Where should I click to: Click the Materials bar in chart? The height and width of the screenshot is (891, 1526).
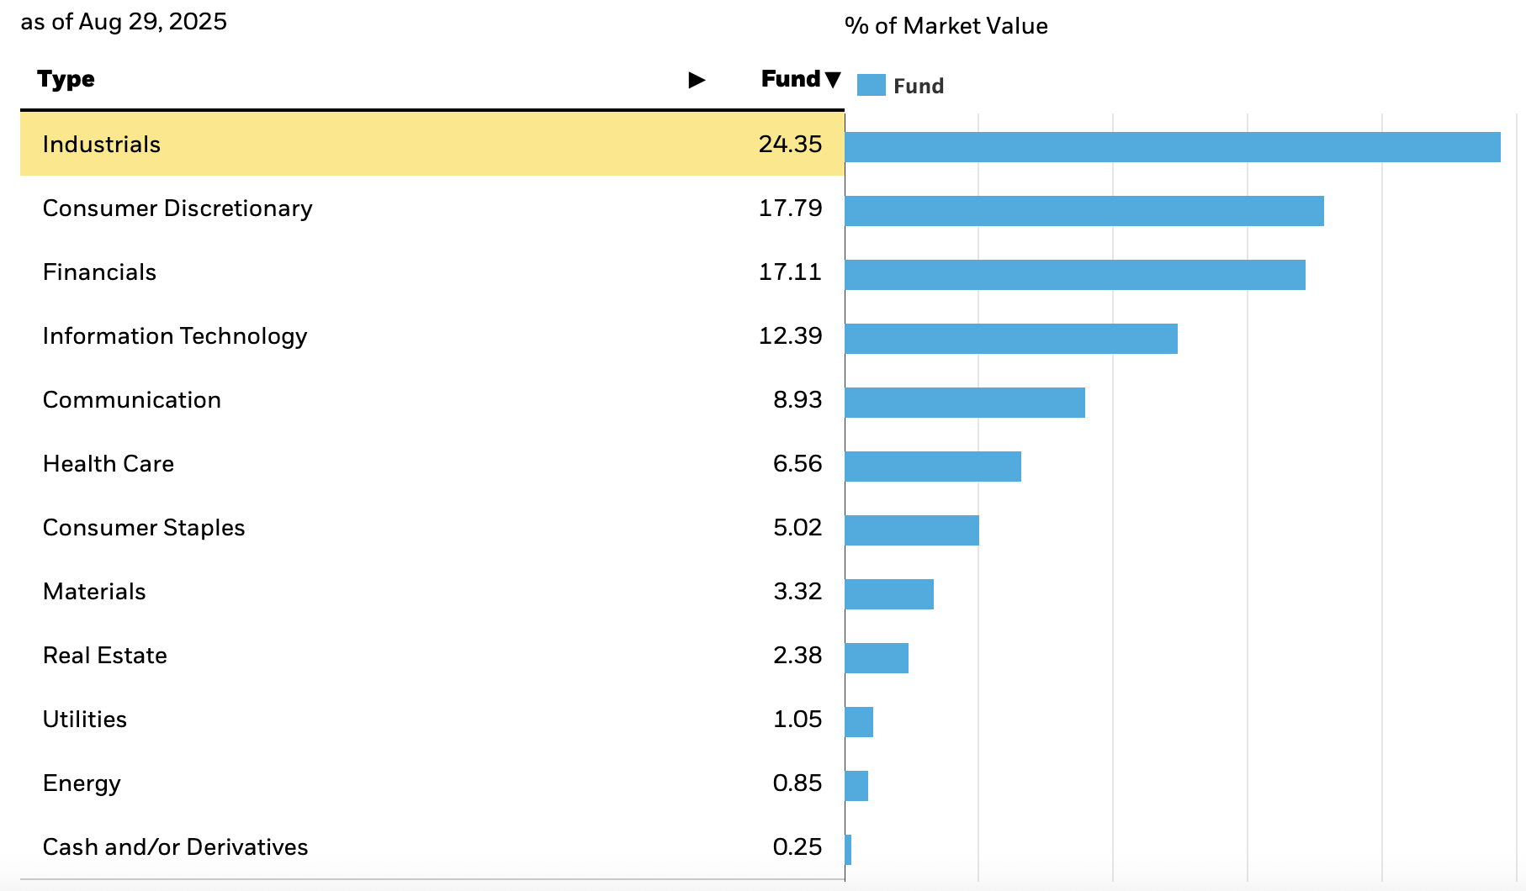tap(888, 594)
